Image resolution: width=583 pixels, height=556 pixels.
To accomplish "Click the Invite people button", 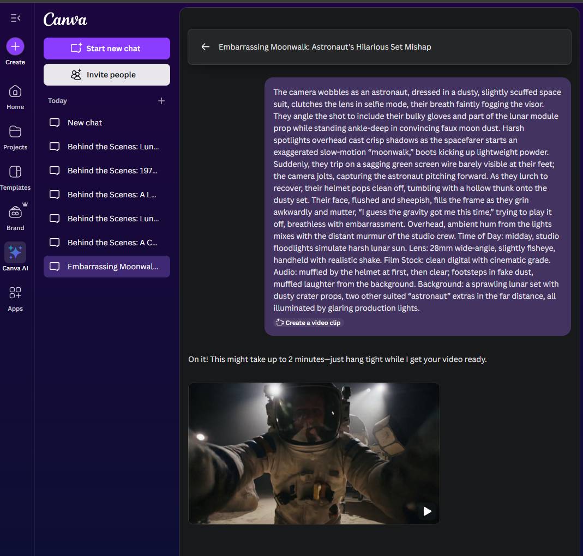I will point(107,75).
